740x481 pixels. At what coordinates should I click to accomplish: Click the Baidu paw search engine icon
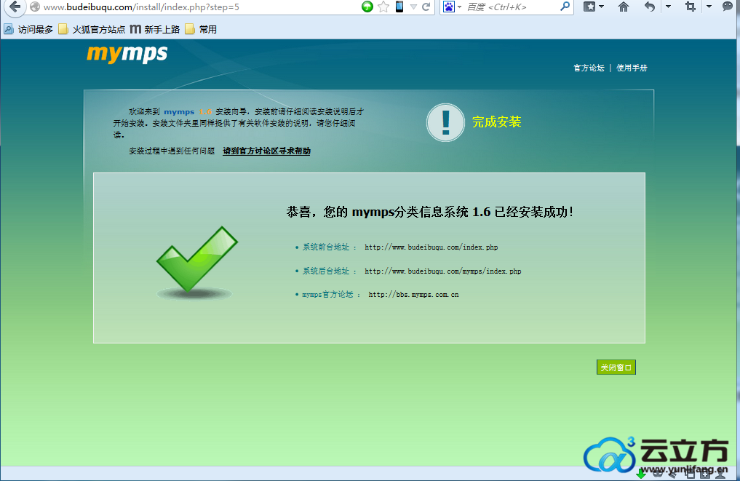[448, 7]
